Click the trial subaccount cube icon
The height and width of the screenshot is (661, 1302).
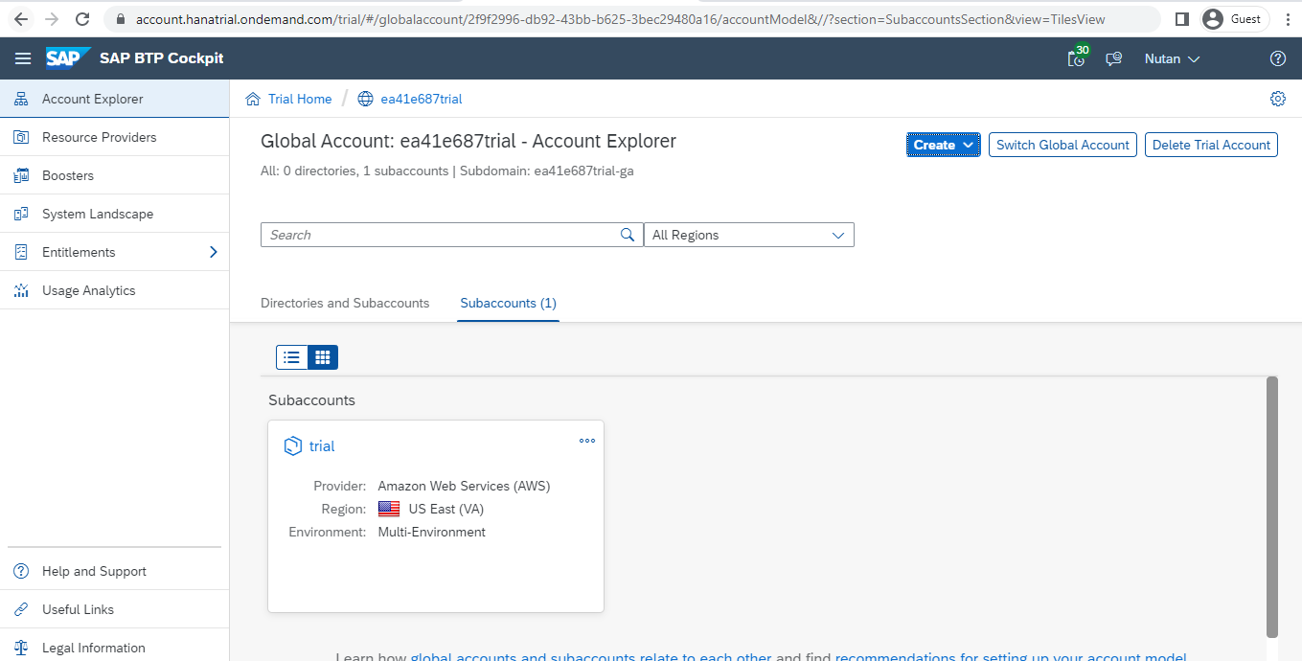[293, 445]
